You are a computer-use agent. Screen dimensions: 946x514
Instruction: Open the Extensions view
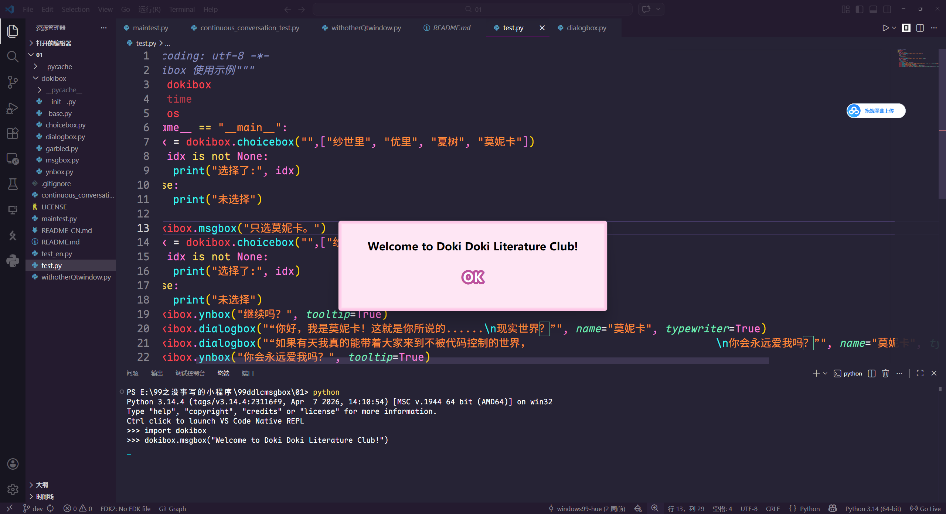coord(13,133)
